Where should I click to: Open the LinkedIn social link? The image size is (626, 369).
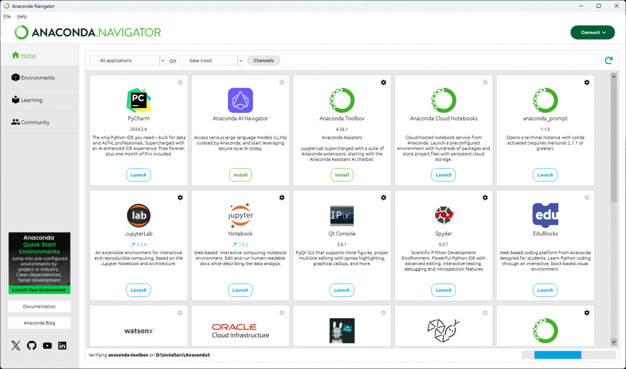click(x=62, y=345)
